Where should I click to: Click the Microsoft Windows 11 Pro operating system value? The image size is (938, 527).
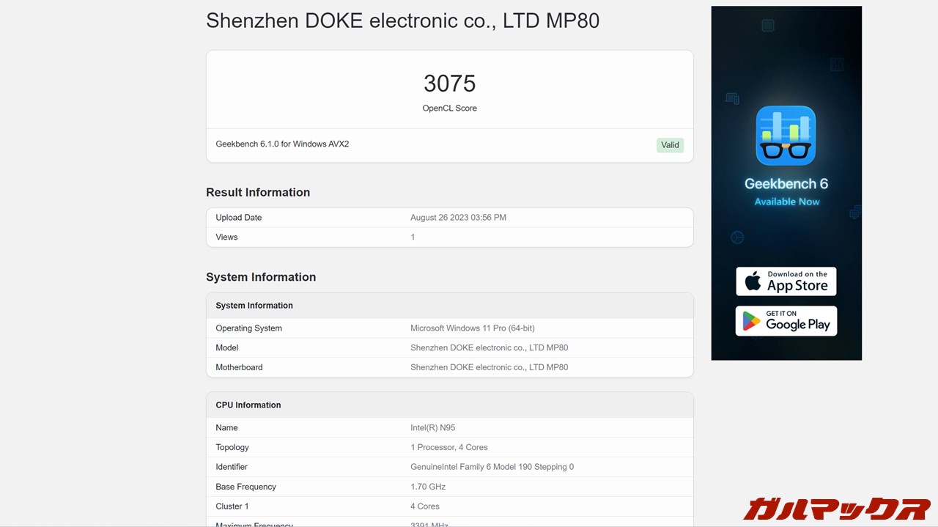[x=472, y=328]
